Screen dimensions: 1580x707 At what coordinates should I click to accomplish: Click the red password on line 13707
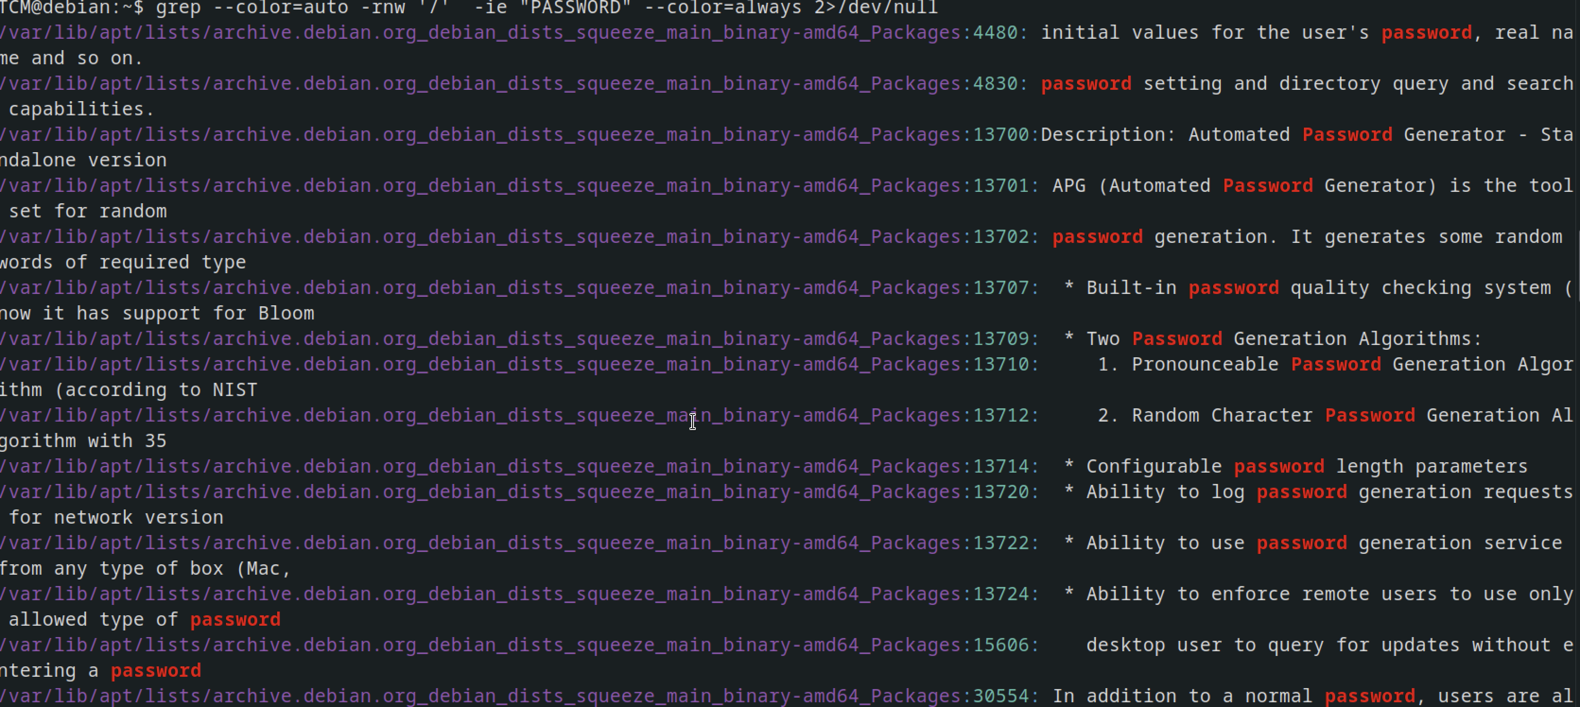coord(1234,288)
